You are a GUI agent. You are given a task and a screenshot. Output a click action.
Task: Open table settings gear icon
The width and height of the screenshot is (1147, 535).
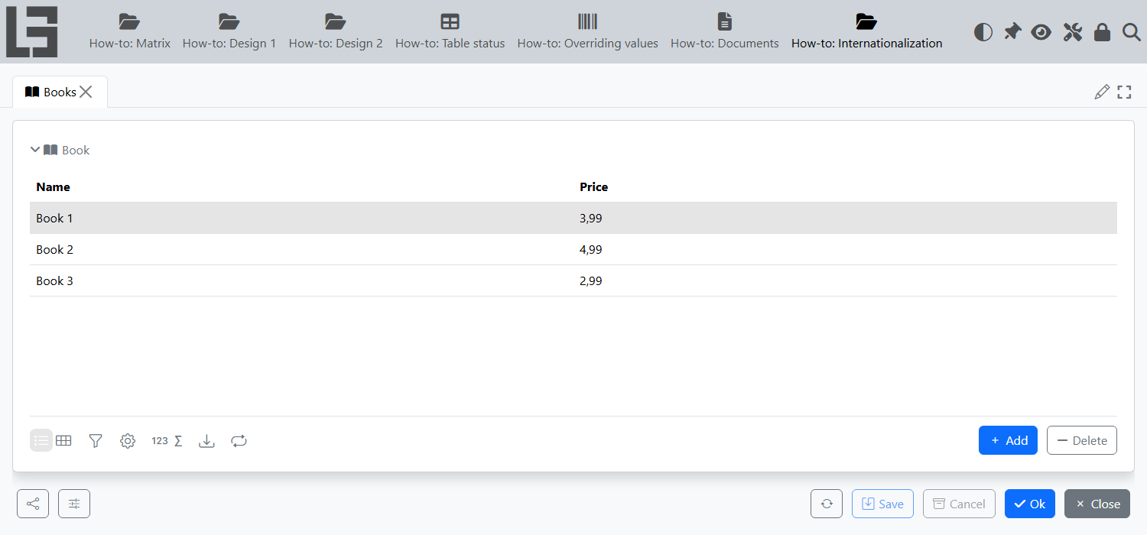[x=128, y=441]
